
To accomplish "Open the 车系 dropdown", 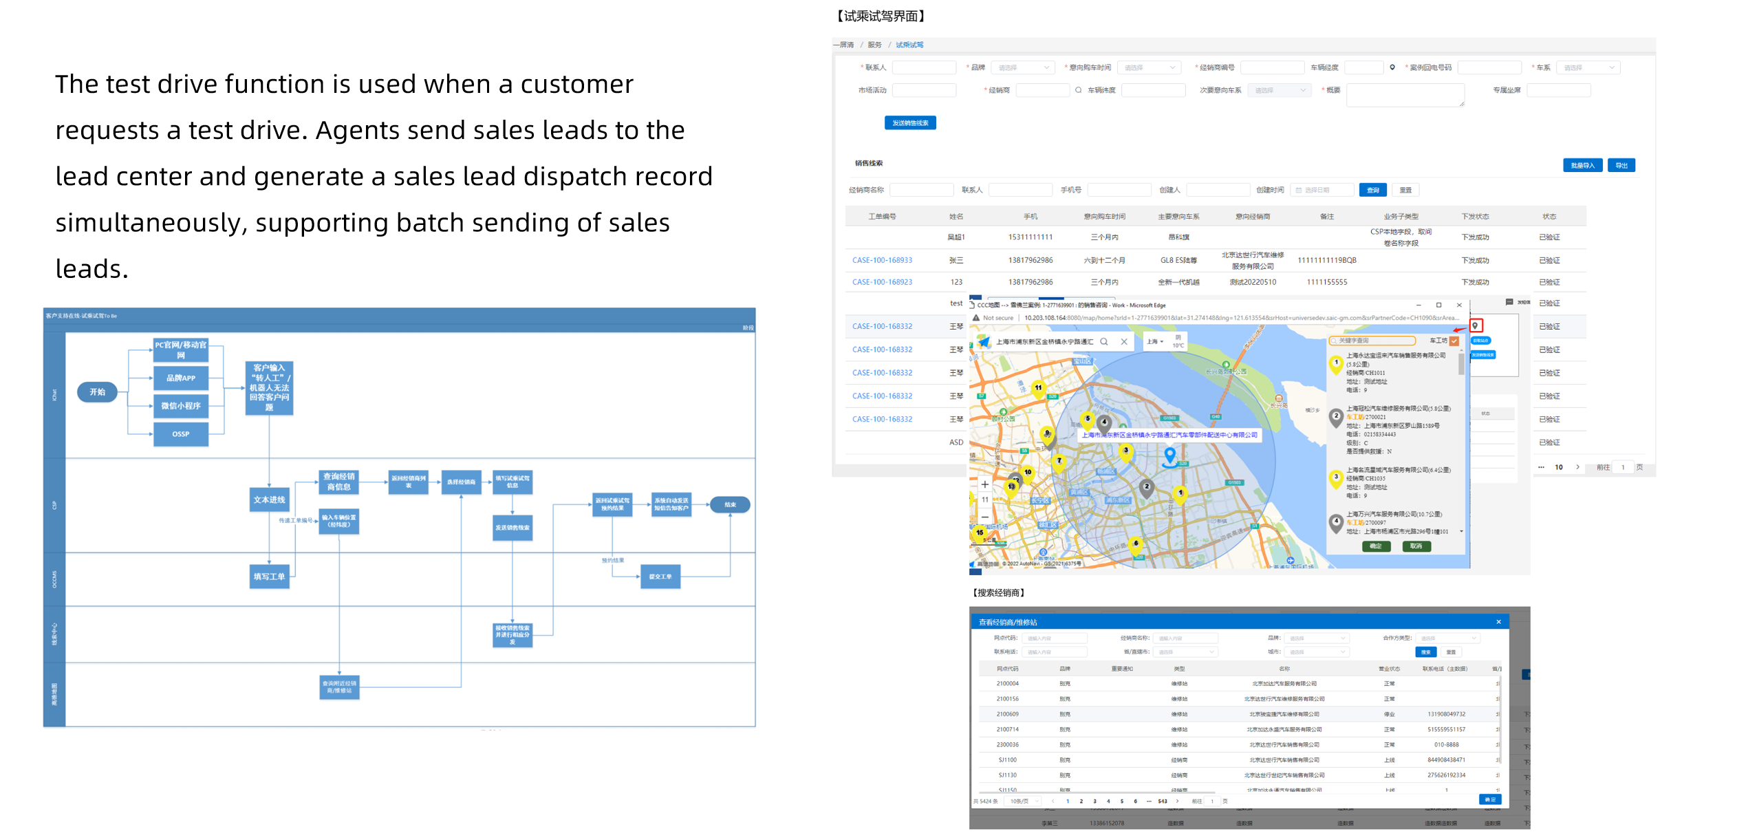I will point(1588,67).
